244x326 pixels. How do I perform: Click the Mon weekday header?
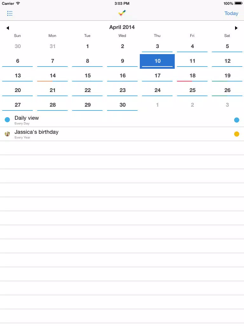pyautogui.click(x=52, y=36)
